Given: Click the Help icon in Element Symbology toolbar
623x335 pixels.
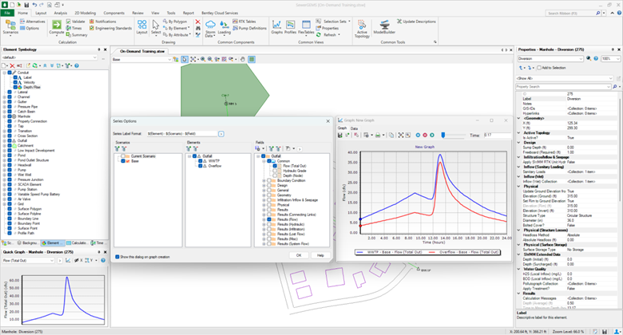Looking at the screenshot, I should coord(77,65).
